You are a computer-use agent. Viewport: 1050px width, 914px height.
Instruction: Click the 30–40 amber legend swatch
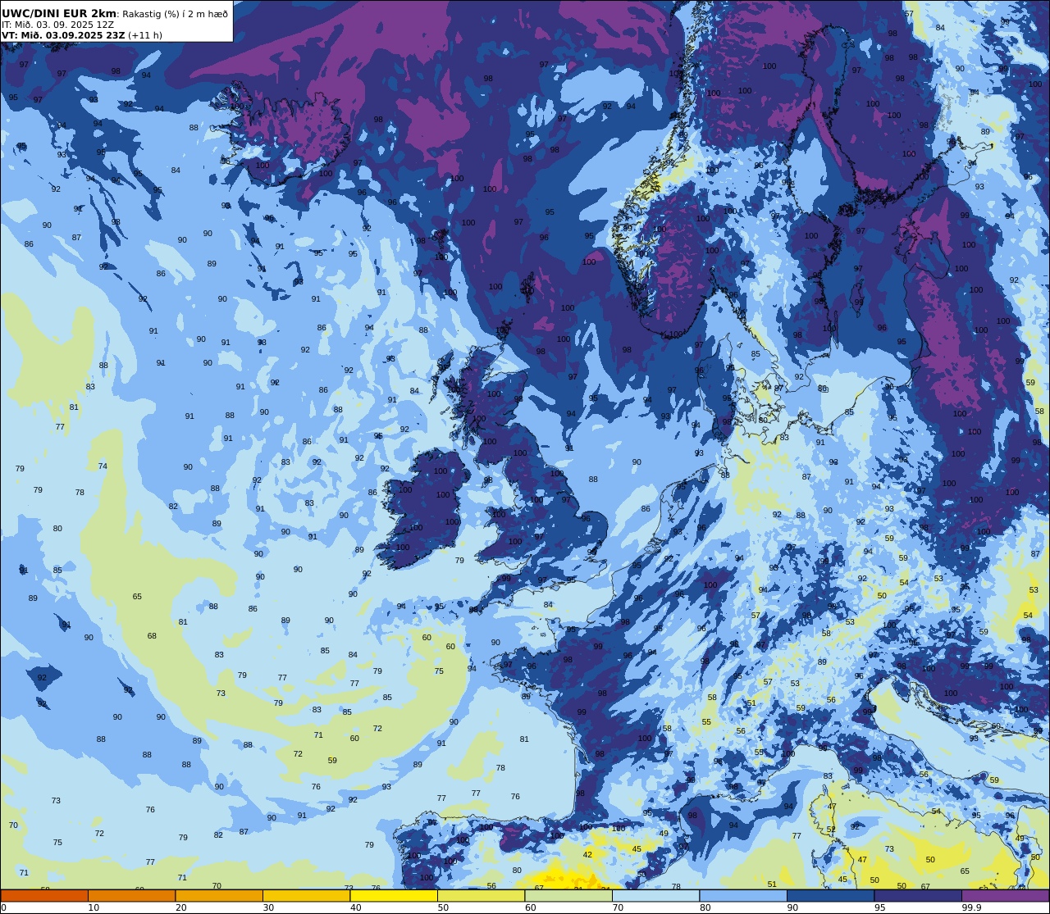306,895
